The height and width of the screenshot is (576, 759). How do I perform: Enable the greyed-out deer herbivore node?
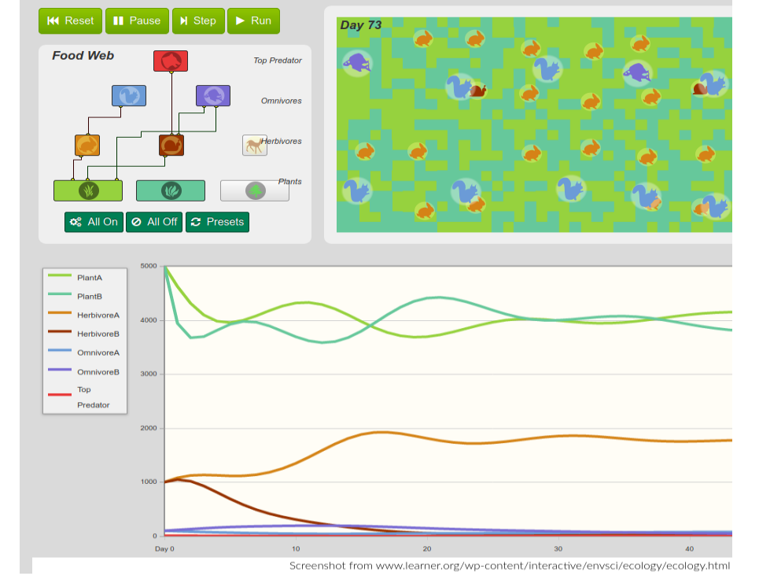pos(254,145)
